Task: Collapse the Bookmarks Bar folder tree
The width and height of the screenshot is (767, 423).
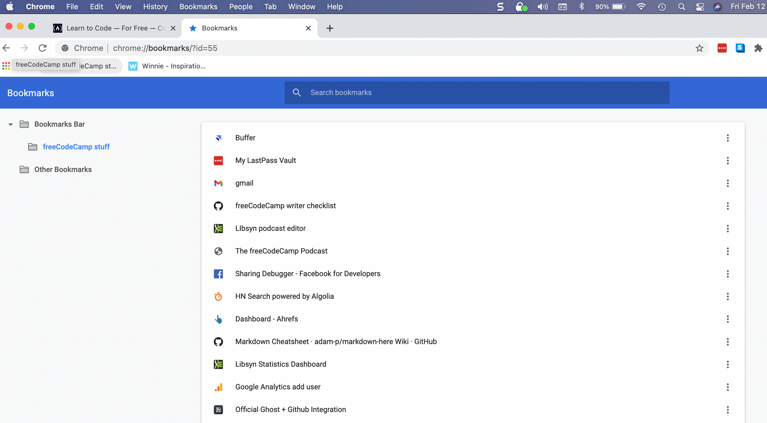Action: (11, 124)
